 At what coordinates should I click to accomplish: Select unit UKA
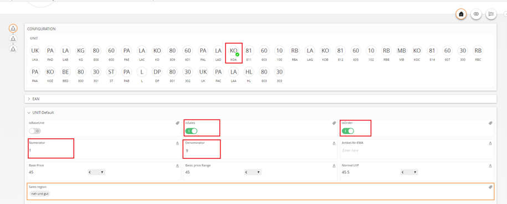(x=34, y=51)
